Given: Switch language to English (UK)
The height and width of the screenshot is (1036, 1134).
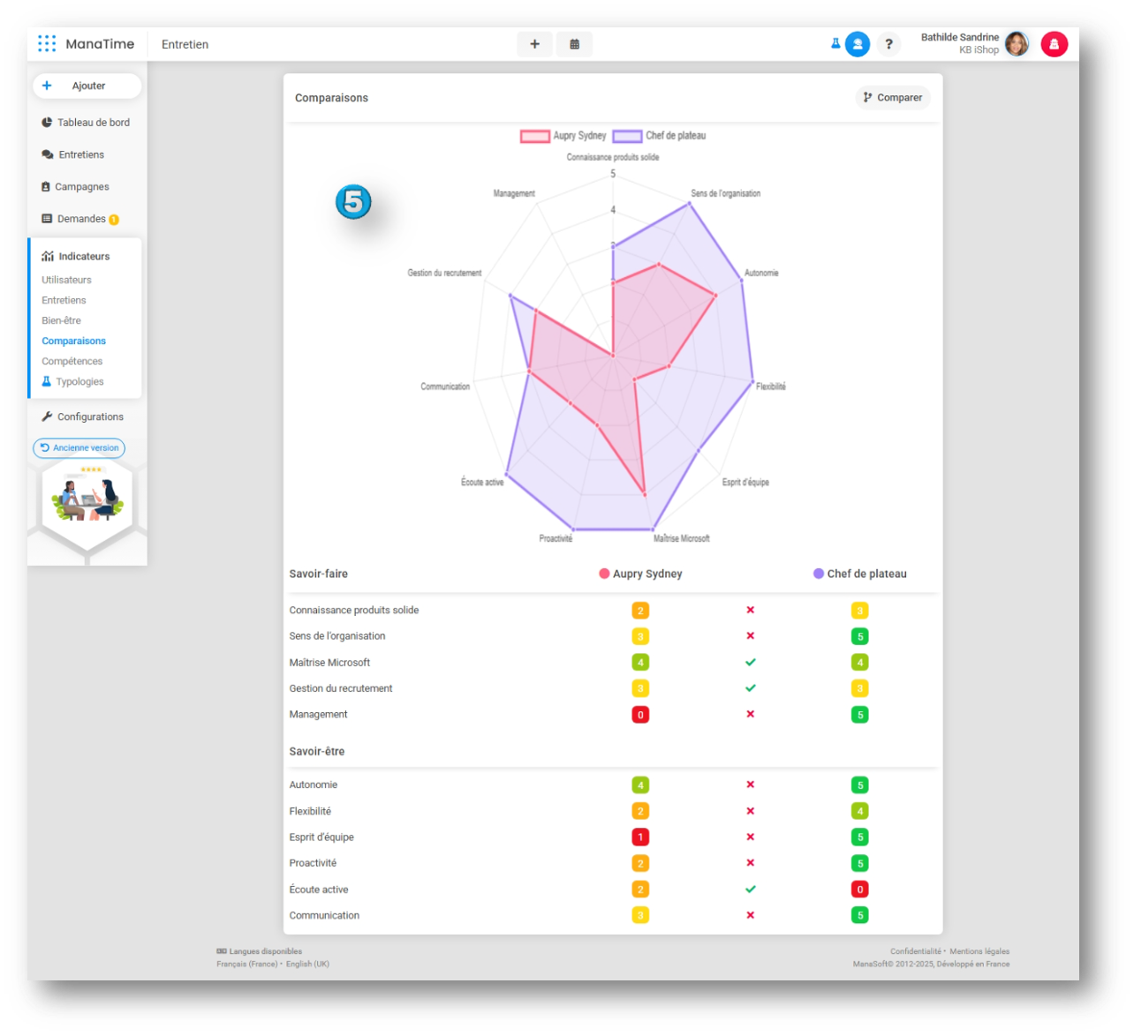Looking at the screenshot, I should tap(307, 964).
